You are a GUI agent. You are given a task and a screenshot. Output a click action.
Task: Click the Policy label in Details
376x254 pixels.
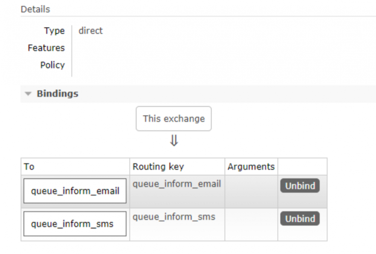52,65
